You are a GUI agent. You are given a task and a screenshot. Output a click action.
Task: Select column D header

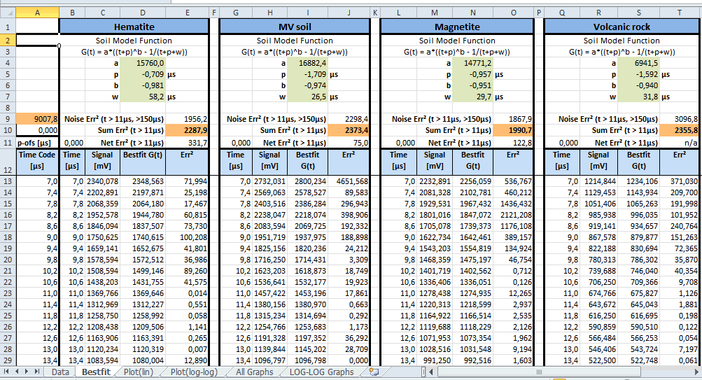[x=142, y=13]
